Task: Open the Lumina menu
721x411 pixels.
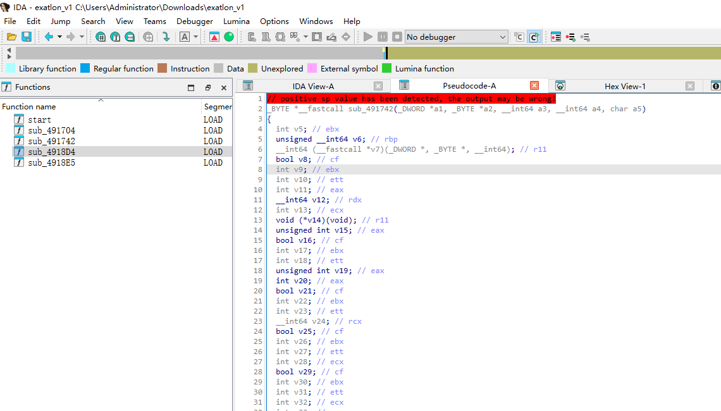Action: pos(236,21)
